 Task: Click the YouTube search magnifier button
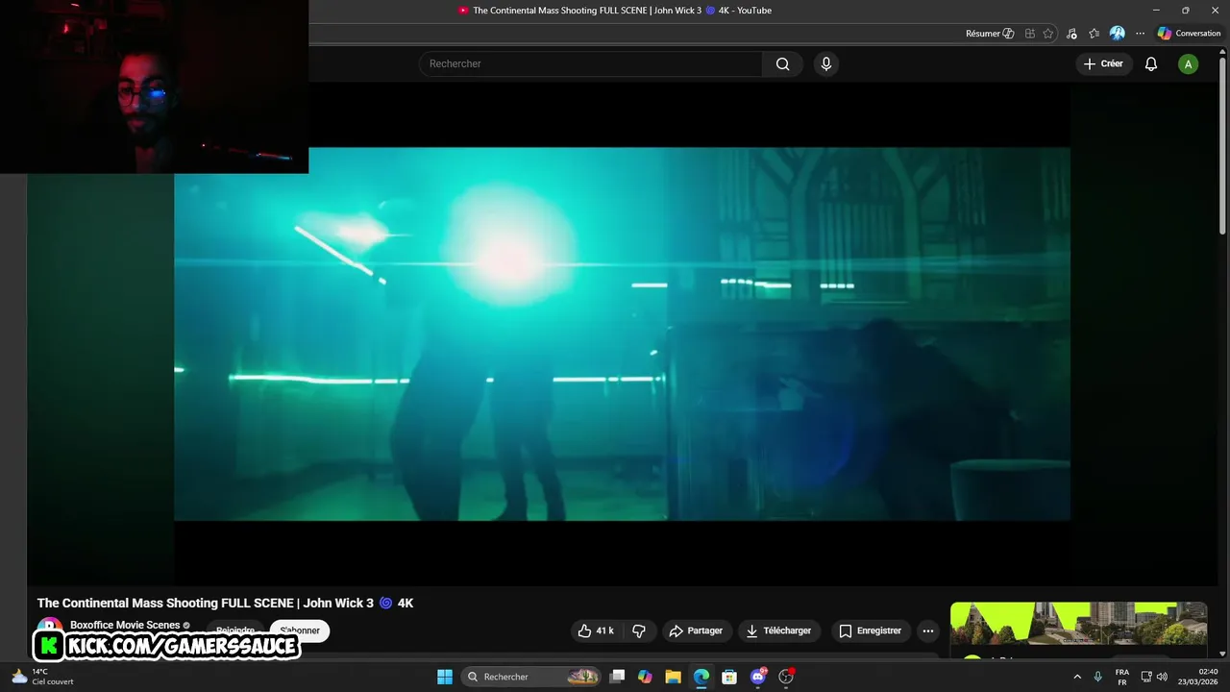coord(782,64)
